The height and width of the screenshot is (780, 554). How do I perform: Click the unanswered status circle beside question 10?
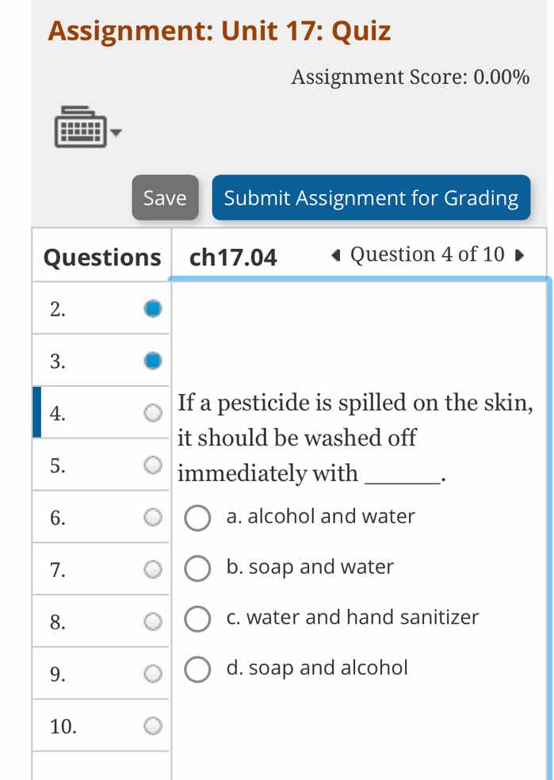pos(153,725)
